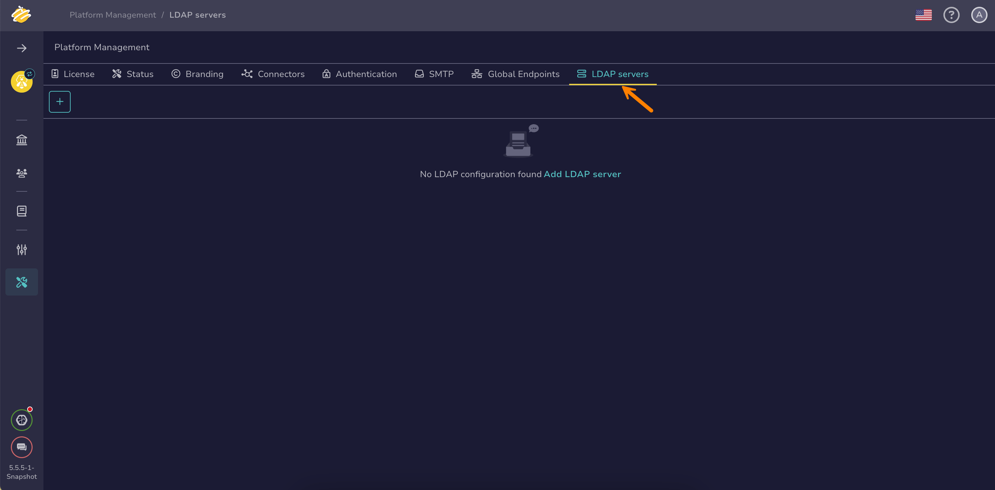
Task: Switch to the Authentication tab
Action: (x=360, y=74)
